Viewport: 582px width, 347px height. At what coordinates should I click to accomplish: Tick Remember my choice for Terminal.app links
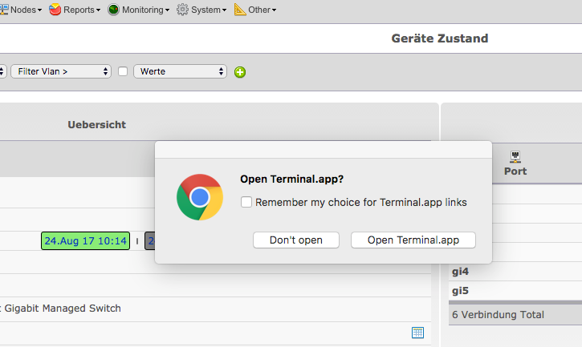pos(246,202)
